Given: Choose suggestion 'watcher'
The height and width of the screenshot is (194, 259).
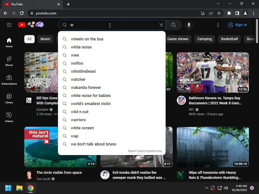Looking at the screenshot, I should 112,80.
